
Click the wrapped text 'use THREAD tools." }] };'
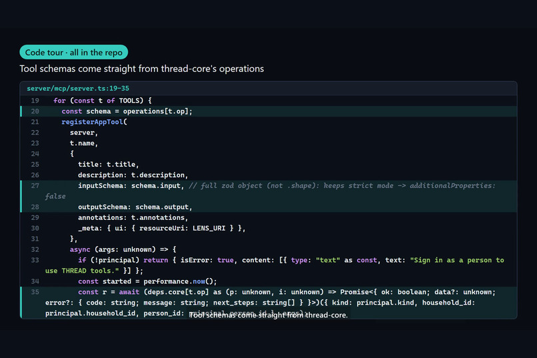(94, 271)
